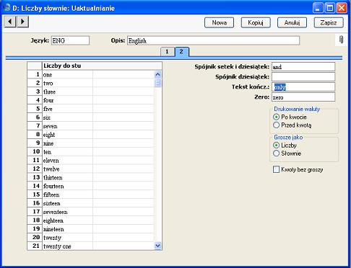Image resolution: width=351 pixels, height=268 pixels.
Task: Select row 17 cell 'seventeen'
Action: [67, 212]
